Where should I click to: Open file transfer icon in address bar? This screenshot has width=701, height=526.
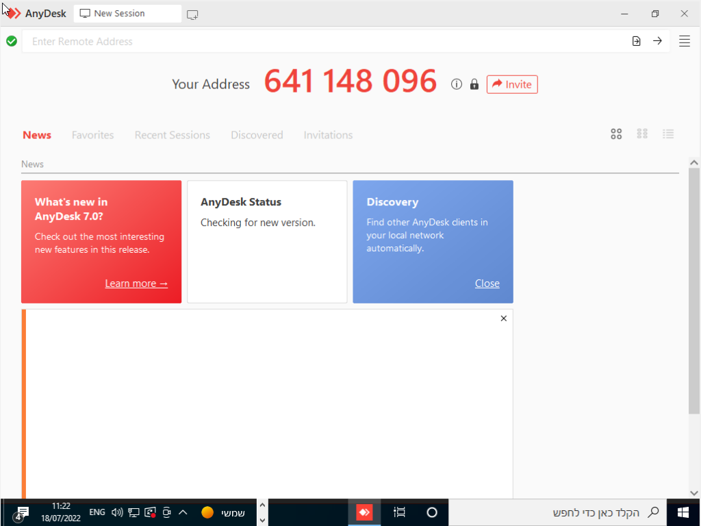pos(636,41)
